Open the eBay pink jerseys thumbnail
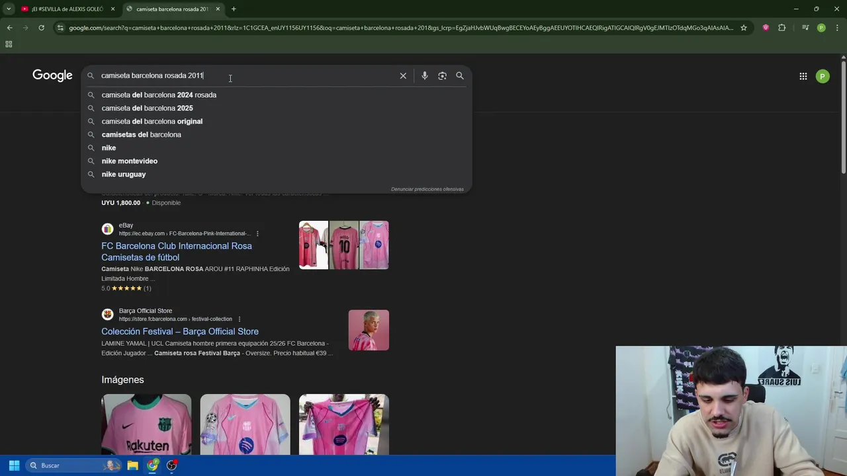Image resolution: width=847 pixels, height=476 pixels. [x=343, y=245]
